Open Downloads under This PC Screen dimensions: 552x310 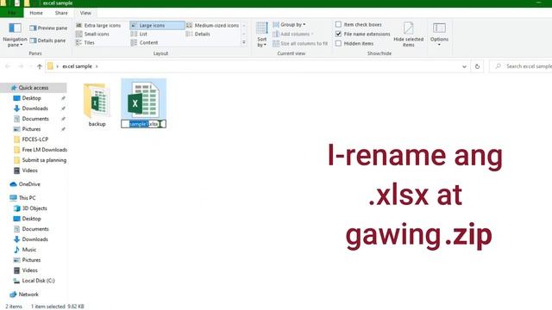point(34,239)
